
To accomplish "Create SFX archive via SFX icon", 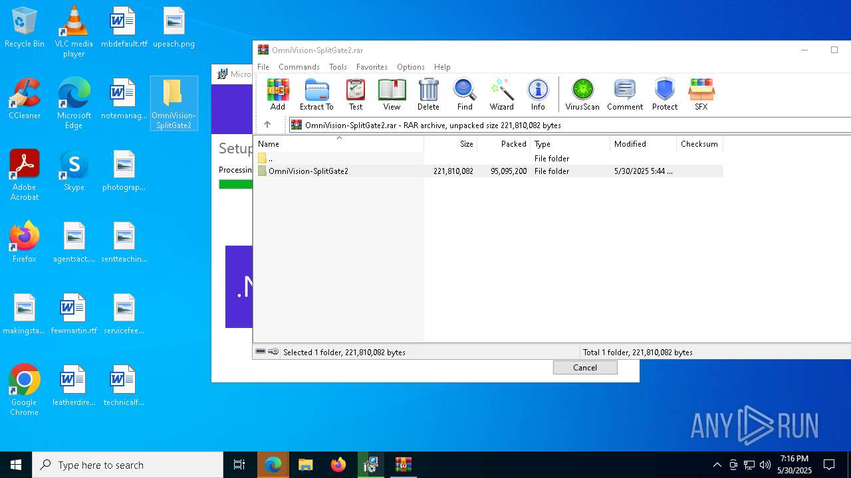I will 701,94.
